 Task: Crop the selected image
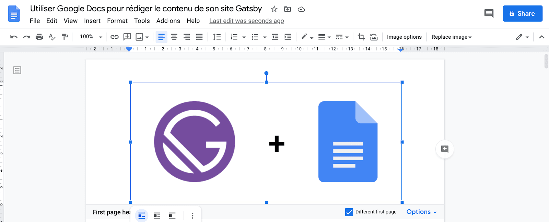pyautogui.click(x=361, y=37)
